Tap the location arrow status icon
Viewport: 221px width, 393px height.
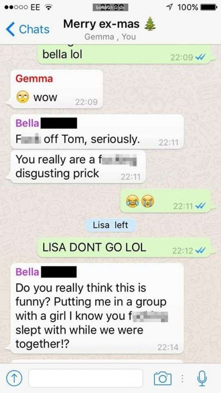coord(173,7)
